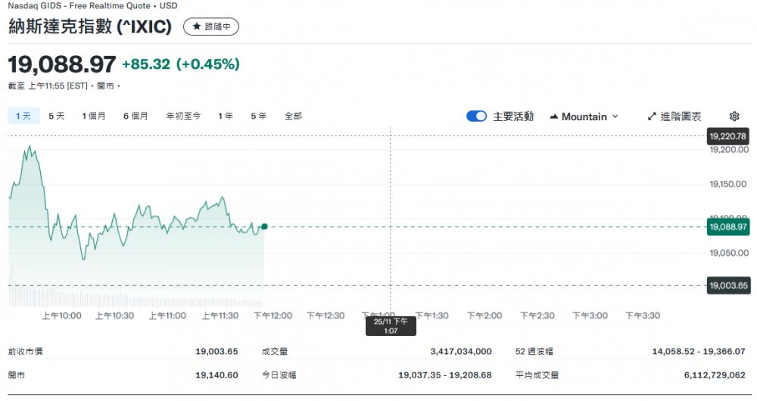Select the 5 年 time range
The width and height of the screenshot is (757, 401).
(x=259, y=116)
